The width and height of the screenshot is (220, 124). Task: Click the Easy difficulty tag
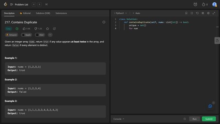[x=8, y=29]
